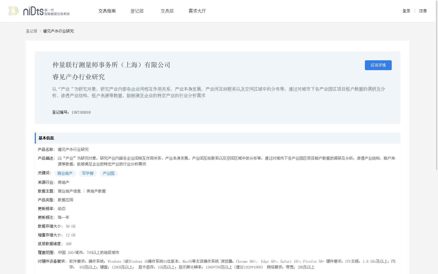Select the 更新频率 value 动态

point(62,209)
